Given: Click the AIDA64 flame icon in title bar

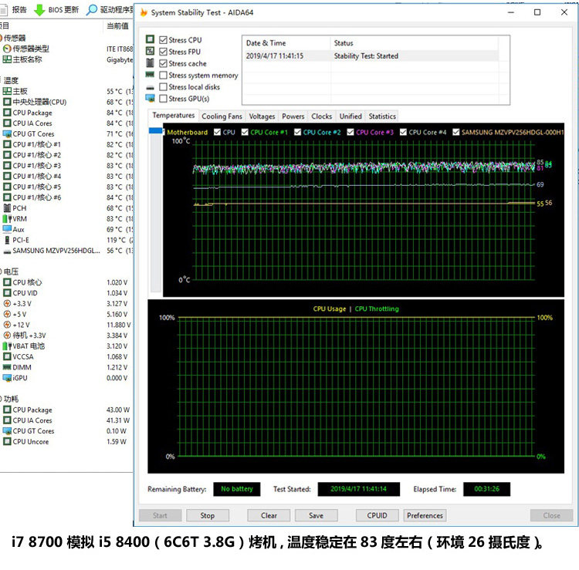Looking at the screenshot, I should pos(144,12).
